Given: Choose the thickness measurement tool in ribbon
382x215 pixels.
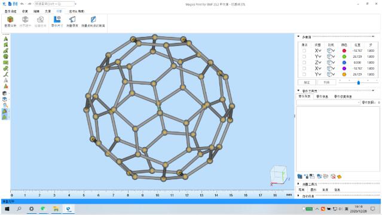Looking at the screenshot, I should [72, 21].
